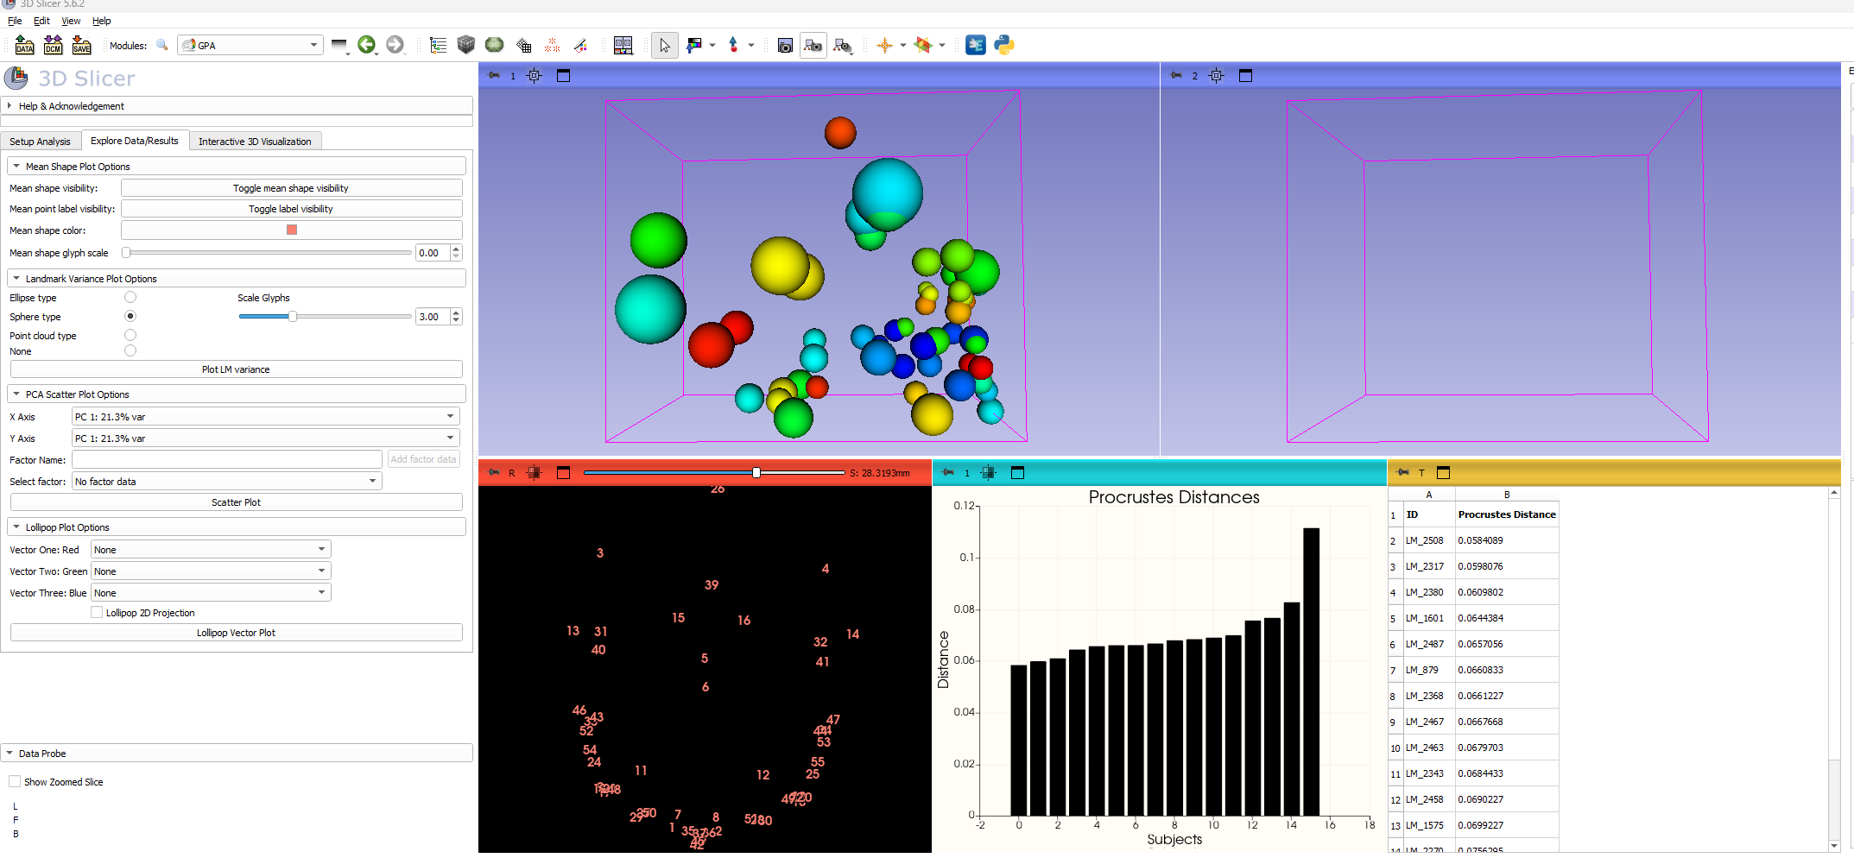Click the green back-arrow module history icon
Screen dimensions: 1854x858
tap(366, 45)
